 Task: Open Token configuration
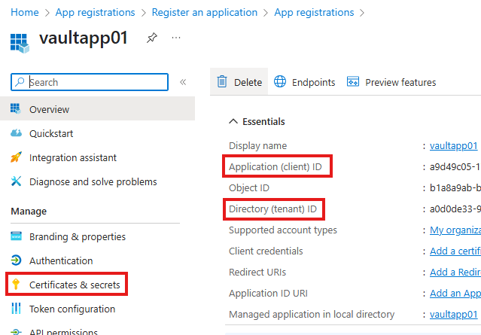click(72, 309)
